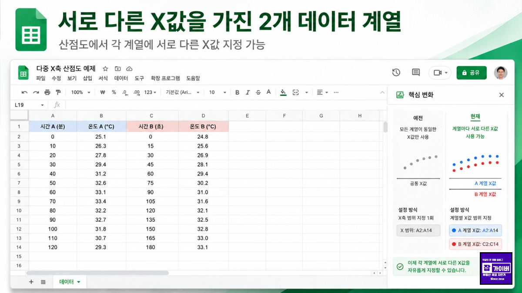Click the X 범위: A2:A14 chip
The width and height of the screenshot is (522, 293).
pos(418,230)
